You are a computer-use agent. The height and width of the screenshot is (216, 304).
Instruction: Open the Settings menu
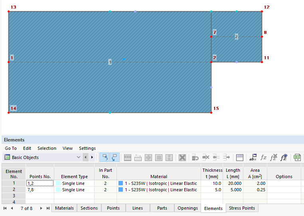click(x=87, y=148)
